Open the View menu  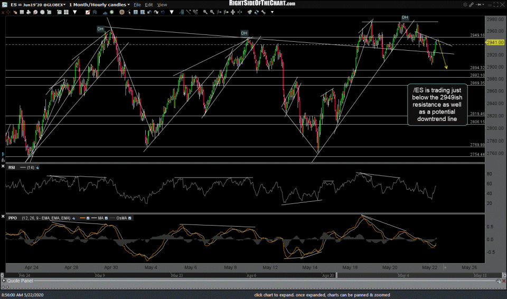click(x=162, y=5)
